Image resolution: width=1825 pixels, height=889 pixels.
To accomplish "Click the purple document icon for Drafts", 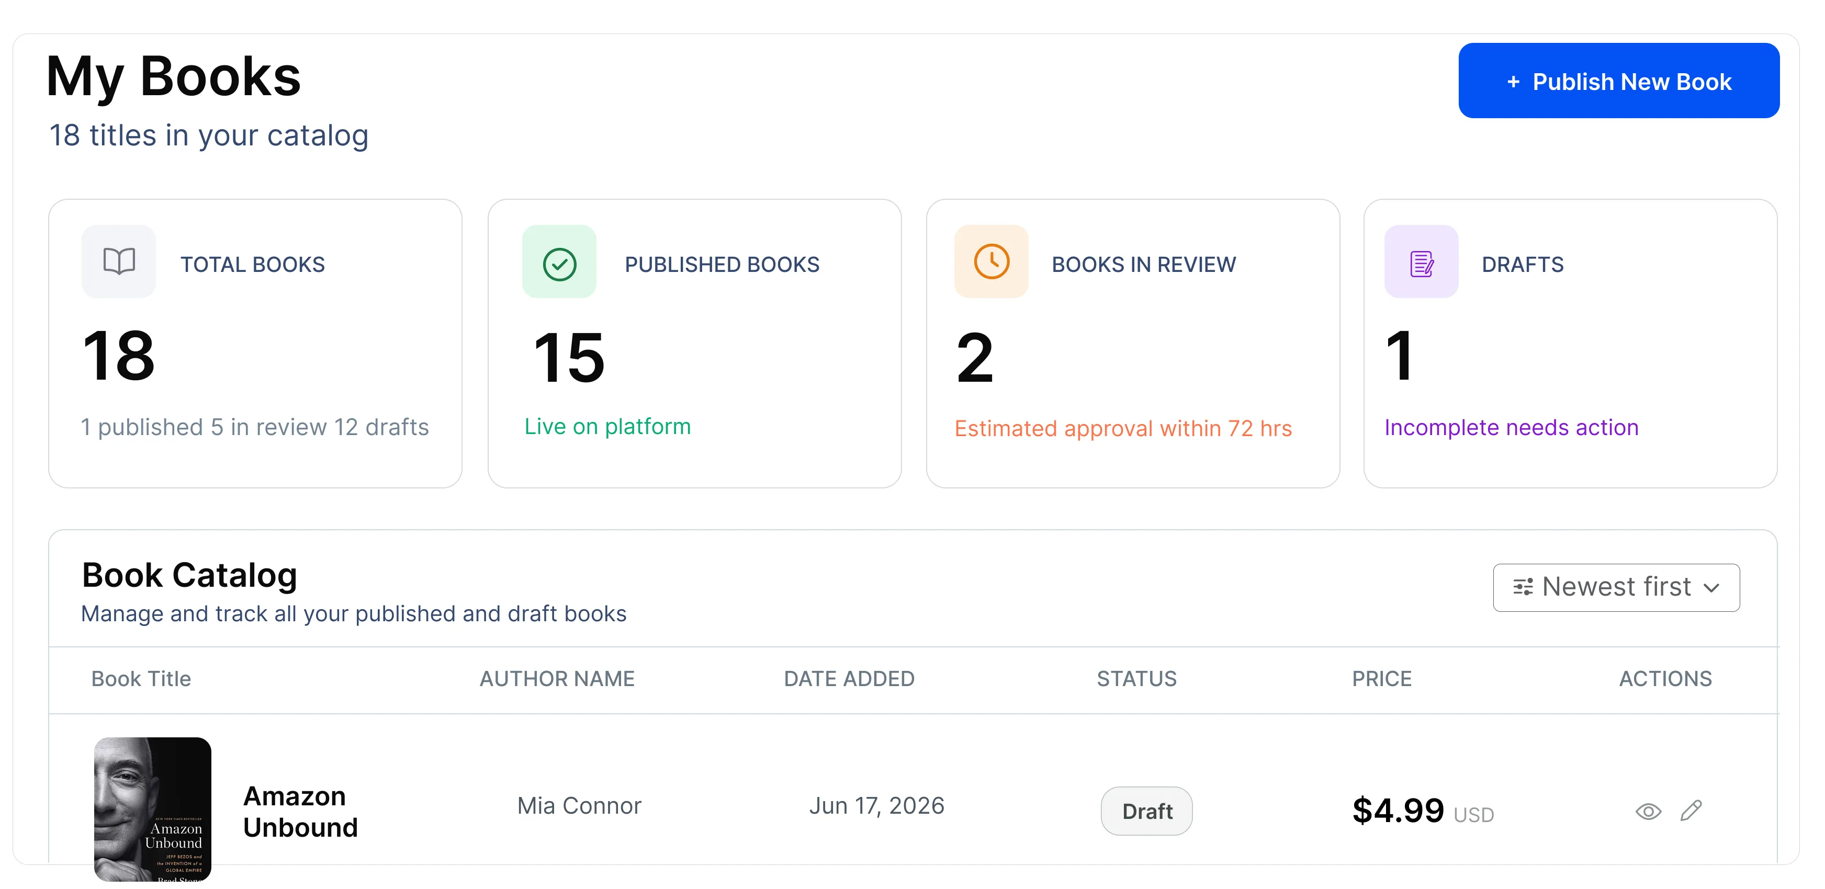I will click(x=1421, y=264).
